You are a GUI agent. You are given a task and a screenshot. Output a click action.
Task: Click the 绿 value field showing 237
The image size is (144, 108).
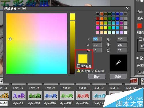(122, 45)
